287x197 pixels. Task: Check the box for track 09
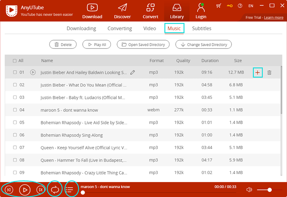coord(15,173)
